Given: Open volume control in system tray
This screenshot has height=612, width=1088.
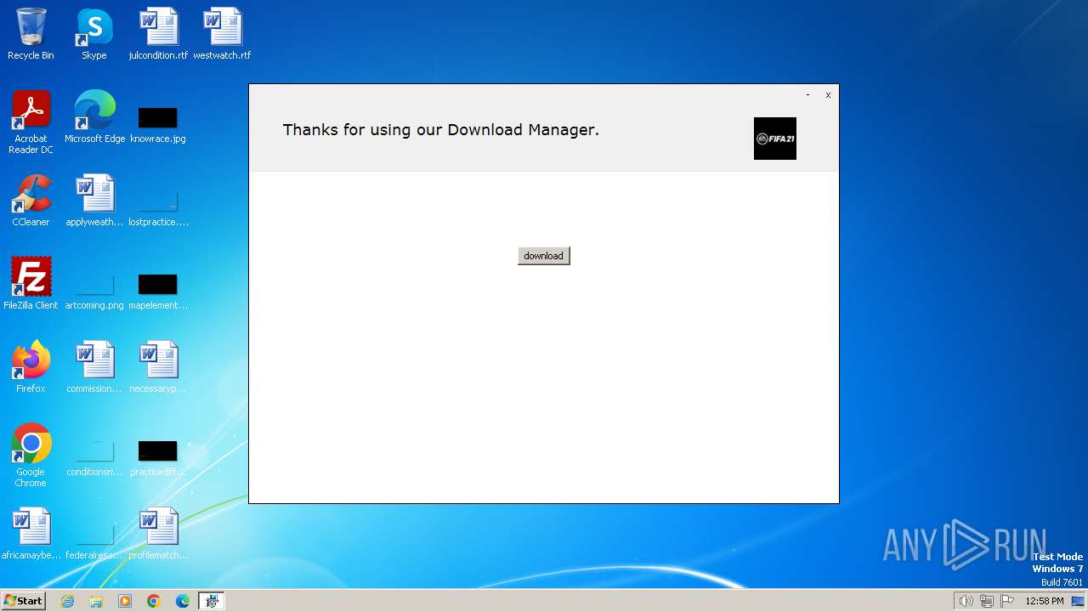Looking at the screenshot, I should click(966, 601).
